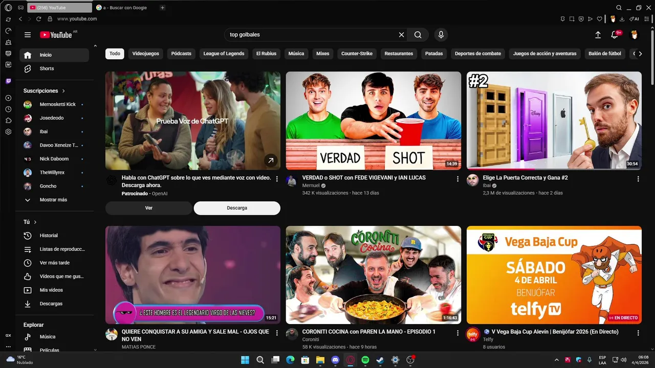Viewport: 655px width, 368px height.
Task: Open Steam from the taskbar
Action: click(380, 360)
